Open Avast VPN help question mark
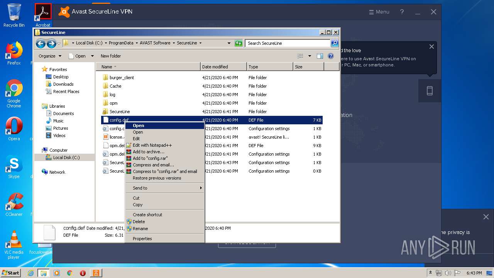 [x=402, y=12]
